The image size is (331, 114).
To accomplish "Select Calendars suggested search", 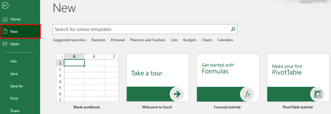I will [226, 40].
